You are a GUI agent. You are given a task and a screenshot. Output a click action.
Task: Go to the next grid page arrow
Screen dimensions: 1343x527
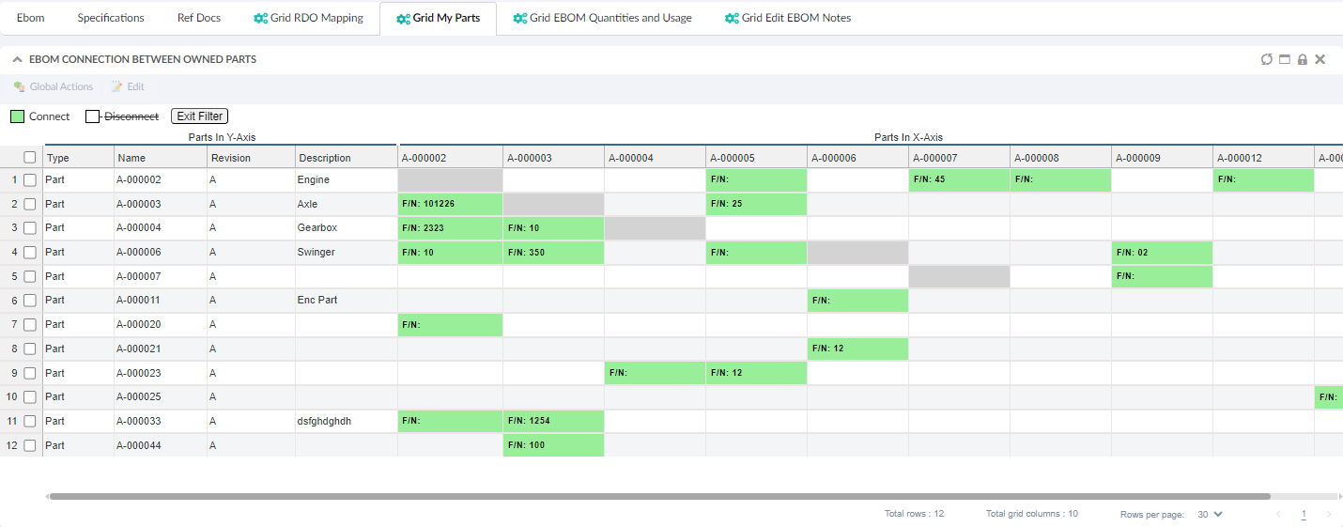point(1328,514)
